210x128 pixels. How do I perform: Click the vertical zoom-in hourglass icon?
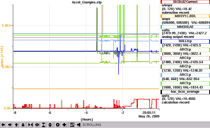[44, 125]
